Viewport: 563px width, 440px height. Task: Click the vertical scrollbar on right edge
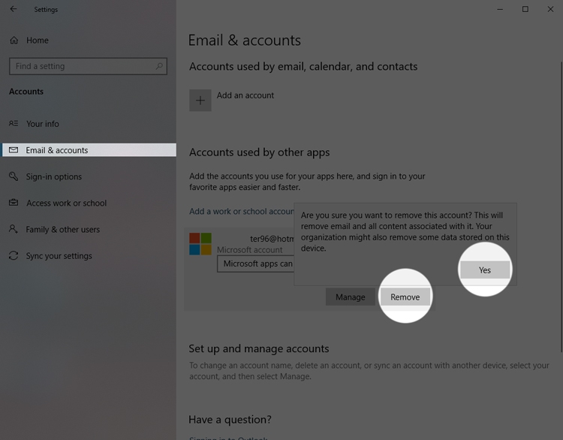pyautogui.click(x=561, y=206)
